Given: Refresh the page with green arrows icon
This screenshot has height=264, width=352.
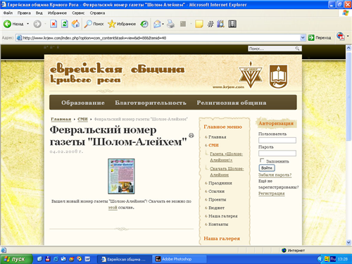Looking at the screenshot, I should pyautogui.click(x=65, y=24).
